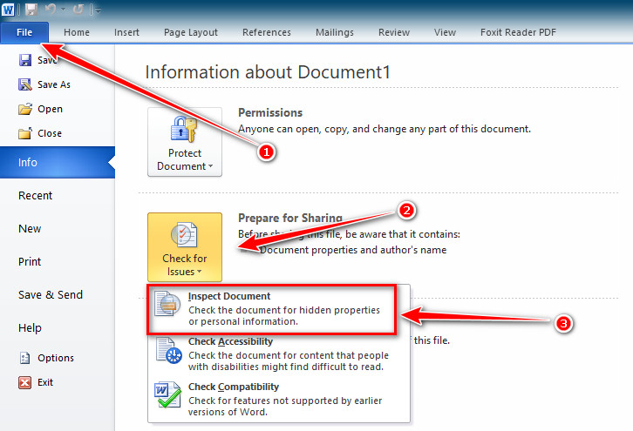This screenshot has width=633, height=431.
Task: Choose Print from the left menu
Action: click(31, 261)
